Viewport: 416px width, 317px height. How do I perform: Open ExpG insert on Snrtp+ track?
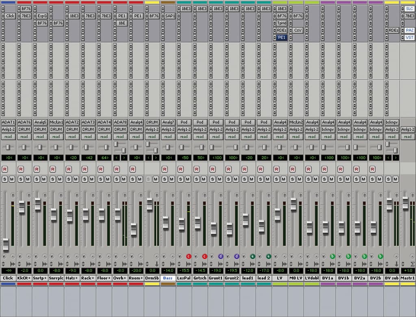(42, 16)
